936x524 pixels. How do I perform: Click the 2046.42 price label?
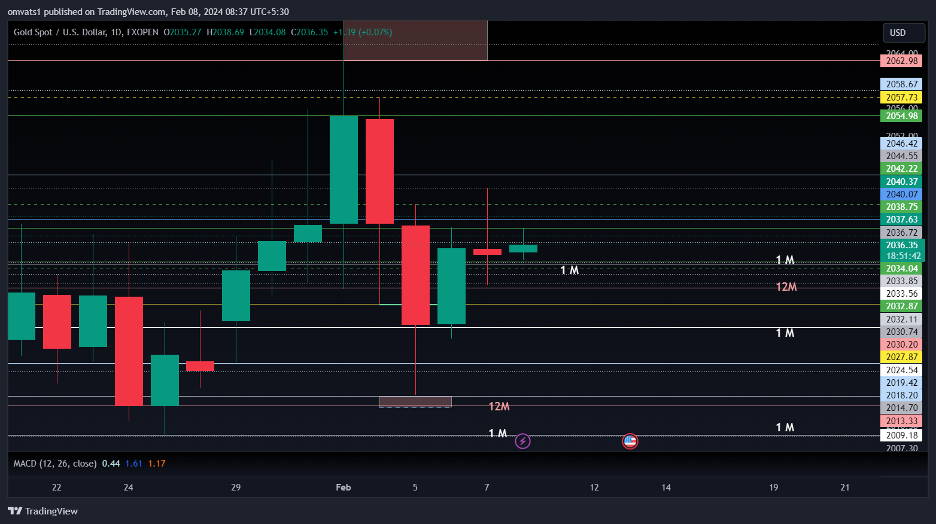tap(901, 144)
